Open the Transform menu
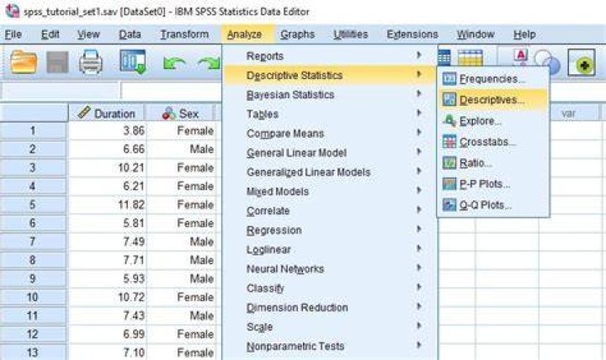Viewport: 606px width, 360px height. [x=184, y=34]
